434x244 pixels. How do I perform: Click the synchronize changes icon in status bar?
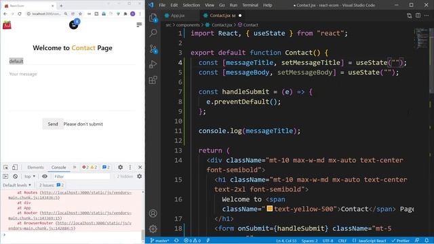pyautogui.click(x=176, y=241)
